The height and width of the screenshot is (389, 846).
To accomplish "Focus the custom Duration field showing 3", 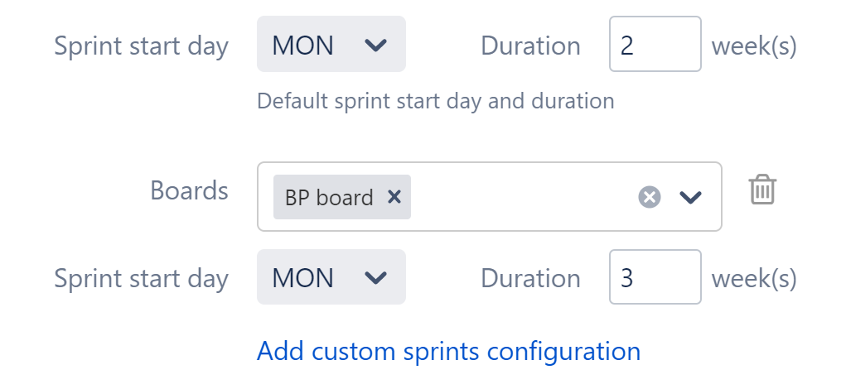I will click(x=655, y=278).
